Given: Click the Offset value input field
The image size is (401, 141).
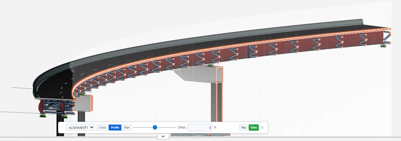Looking at the screenshot, I should click(x=200, y=128).
